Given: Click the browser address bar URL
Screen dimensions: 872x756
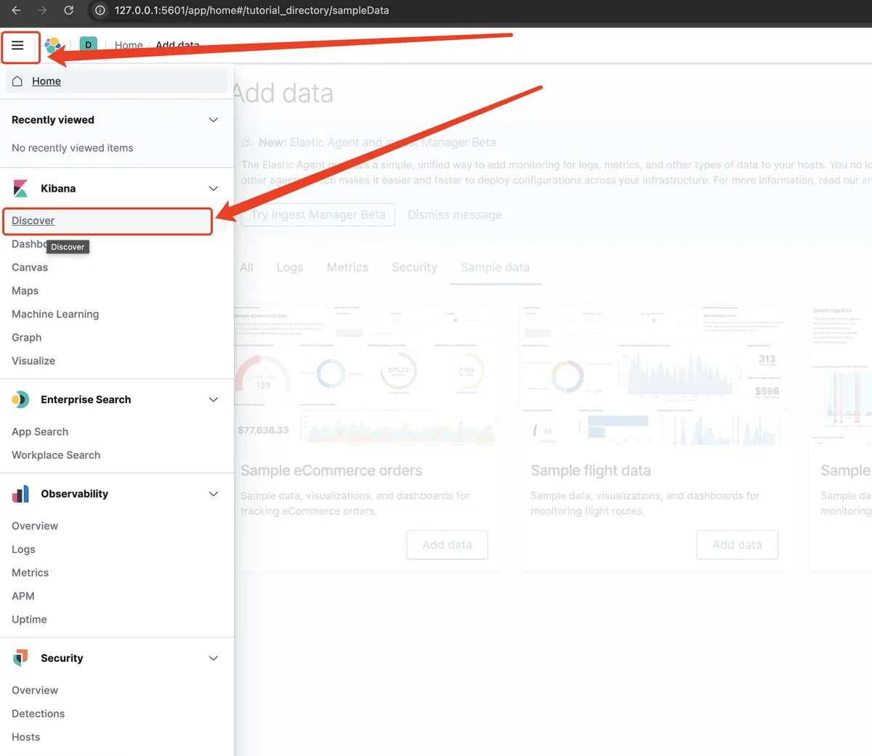Looking at the screenshot, I should tap(251, 10).
